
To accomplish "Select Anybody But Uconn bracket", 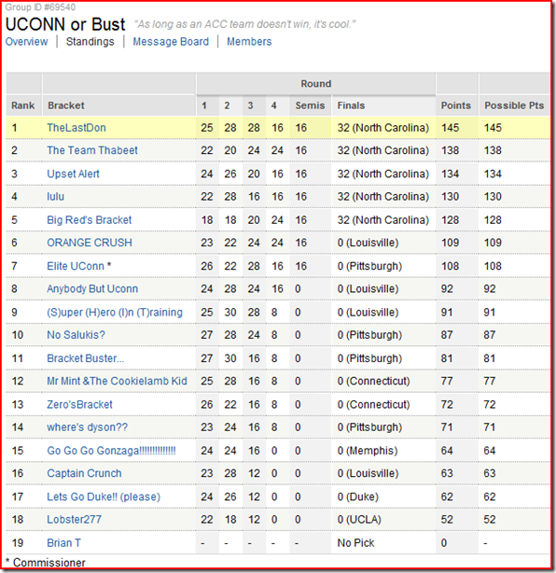I will [x=92, y=288].
